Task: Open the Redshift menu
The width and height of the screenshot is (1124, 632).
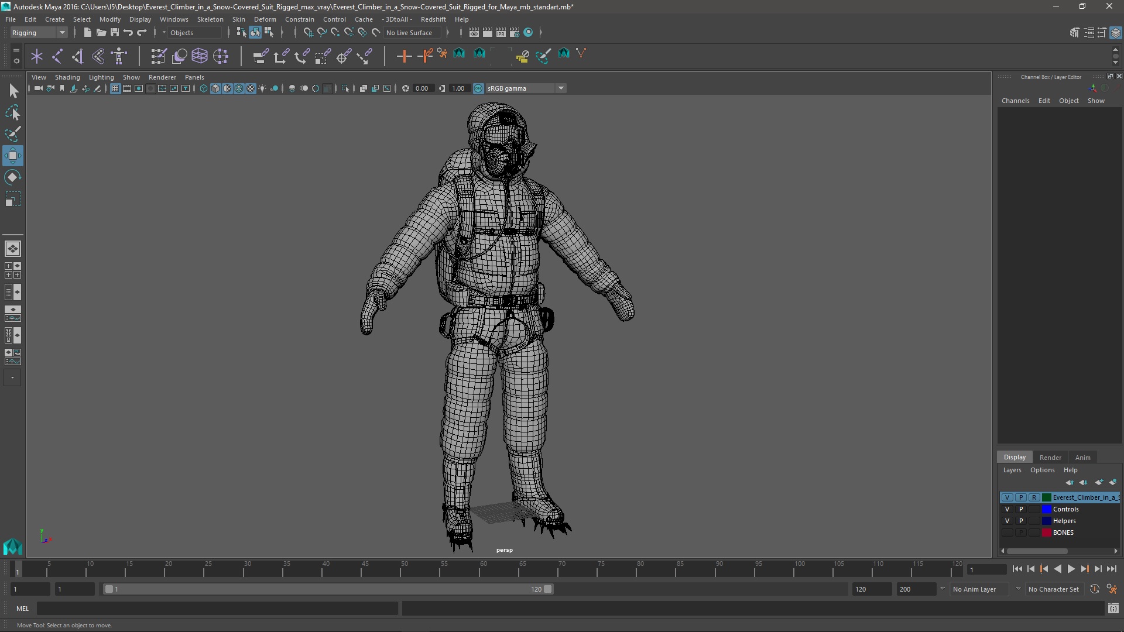Action: pyautogui.click(x=433, y=19)
